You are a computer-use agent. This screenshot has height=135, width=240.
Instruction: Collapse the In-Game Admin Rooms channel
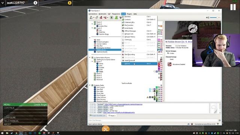pos(90,57)
